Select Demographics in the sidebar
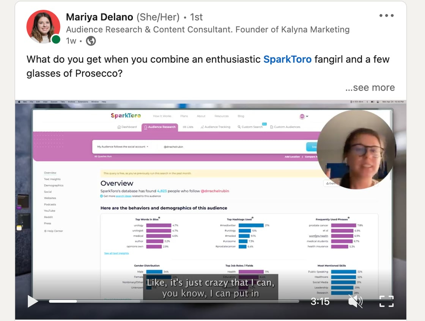Image resolution: width=425 pixels, height=321 pixels. pos(54,186)
